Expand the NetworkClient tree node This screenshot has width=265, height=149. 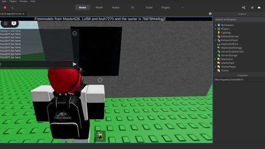coord(215,40)
